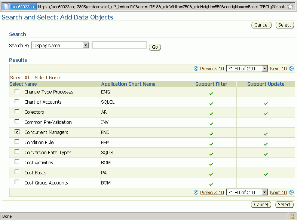Click the top previous-page arrow icon

[196, 68]
